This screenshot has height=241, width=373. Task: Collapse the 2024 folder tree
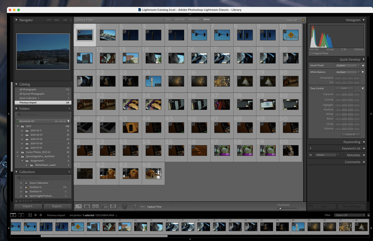[x=18, y=126]
